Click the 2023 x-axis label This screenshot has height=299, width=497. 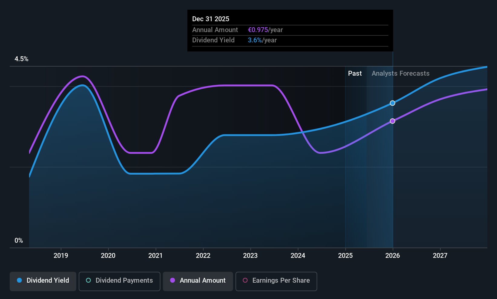[250, 256]
